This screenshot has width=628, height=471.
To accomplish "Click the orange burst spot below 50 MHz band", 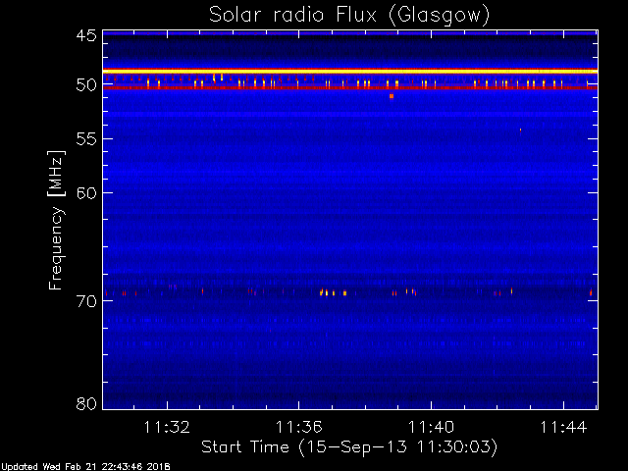I will click(x=392, y=96).
